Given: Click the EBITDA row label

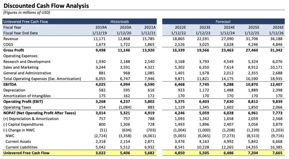Looking at the screenshot, I should [x=10, y=85].
